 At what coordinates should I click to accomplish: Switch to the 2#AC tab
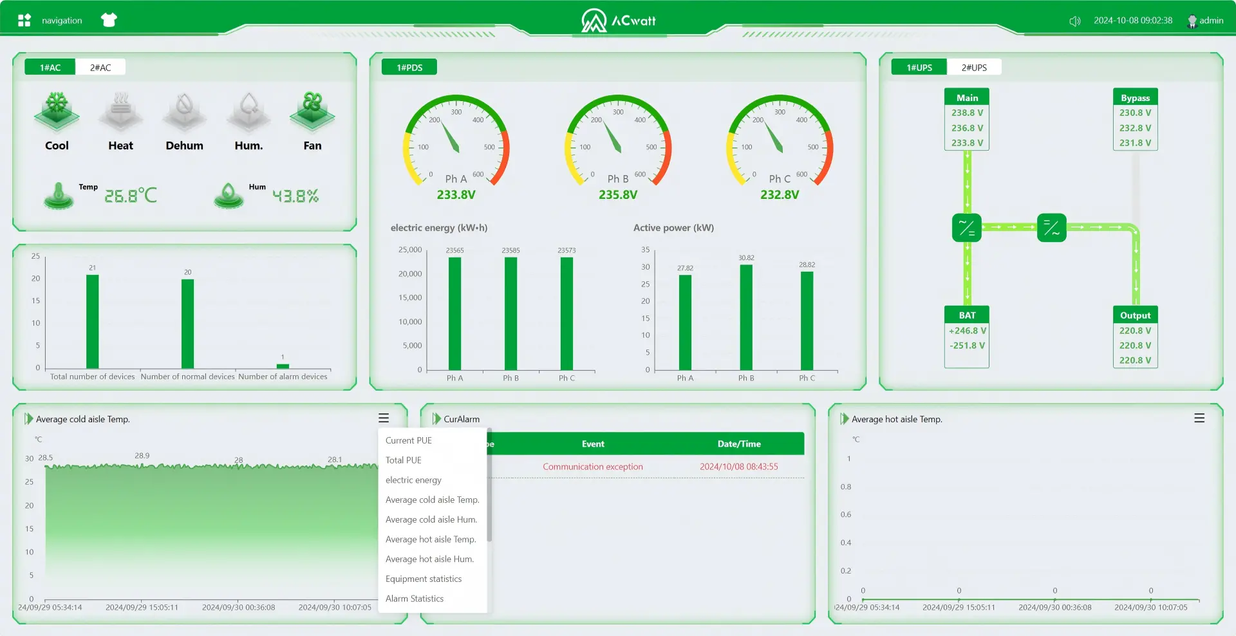coord(100,67)
